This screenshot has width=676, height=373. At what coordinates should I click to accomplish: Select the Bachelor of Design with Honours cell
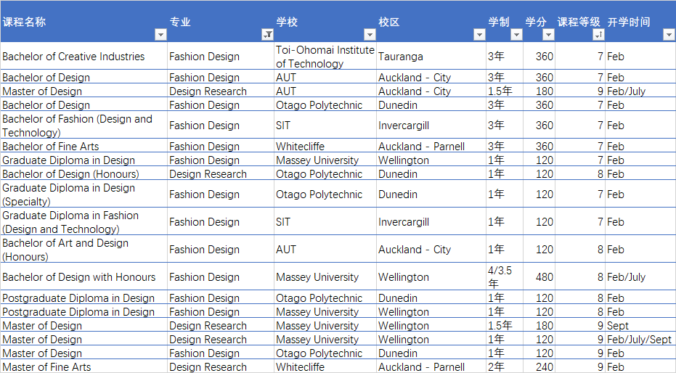coord(84,277)
